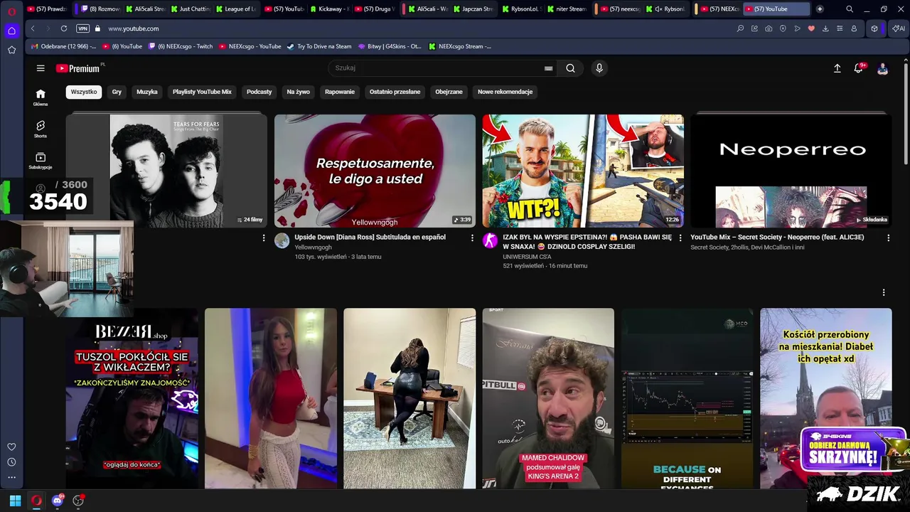Switch to the Just Chatting browser tab

coord(191,9)
